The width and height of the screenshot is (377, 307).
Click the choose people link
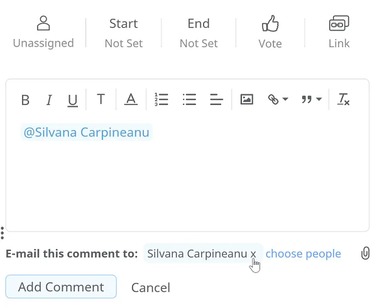coord(303,254)
